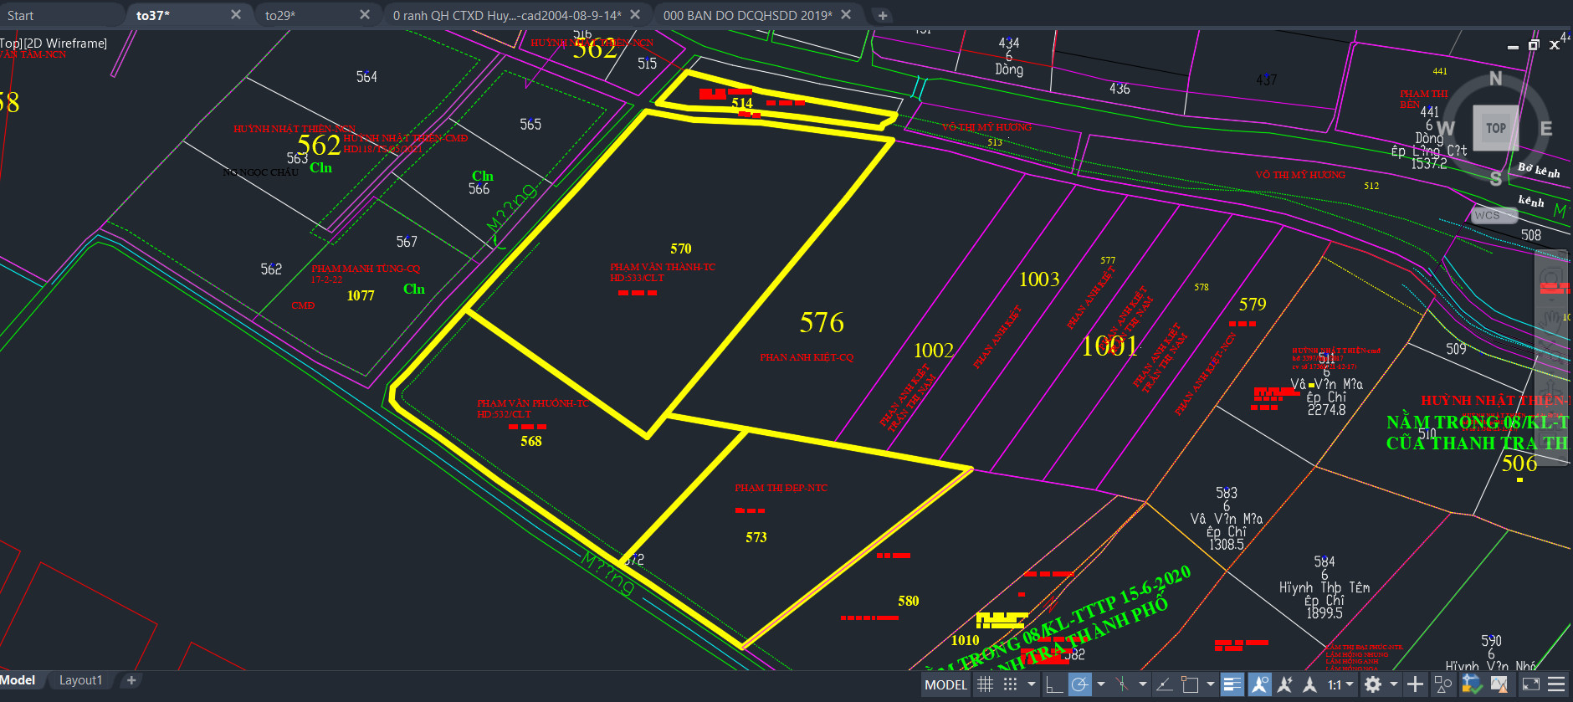Open the status bar customization menu
The image size is (1573, 702).
pyautogui.click(x=1556, y=684)
